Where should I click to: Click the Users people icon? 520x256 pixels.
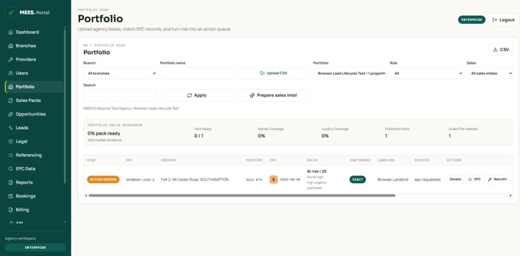click(10, 73)
